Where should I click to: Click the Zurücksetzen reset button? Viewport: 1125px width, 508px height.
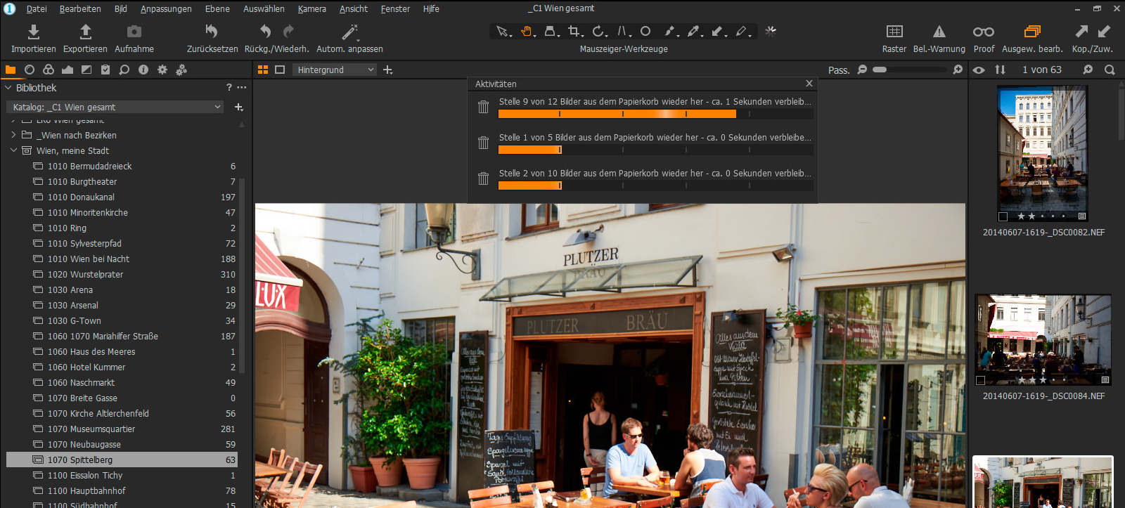coord(212,39)
